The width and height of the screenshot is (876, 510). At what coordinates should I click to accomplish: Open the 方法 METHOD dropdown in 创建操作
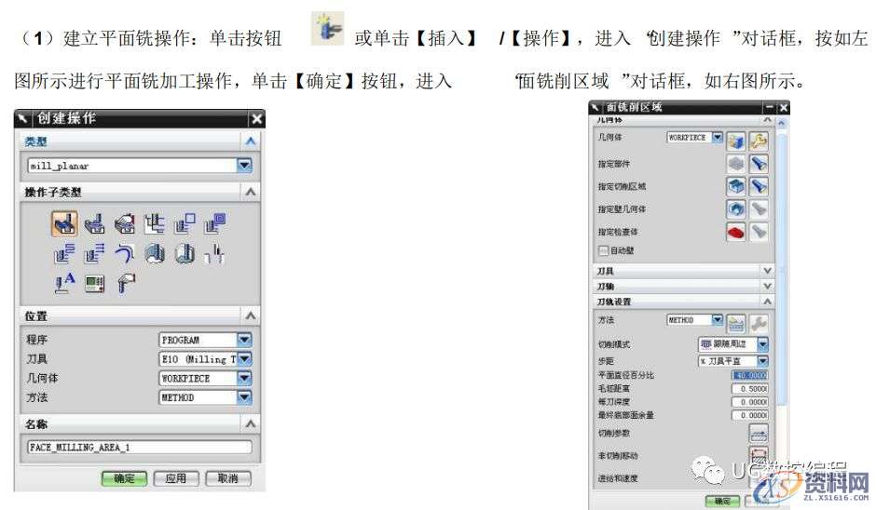[x=244, y=397]
